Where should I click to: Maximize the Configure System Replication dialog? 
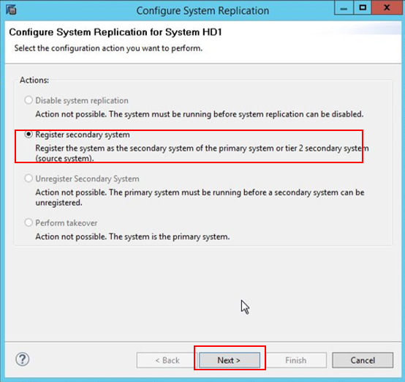pyautogui.click(x=363, y=8)
